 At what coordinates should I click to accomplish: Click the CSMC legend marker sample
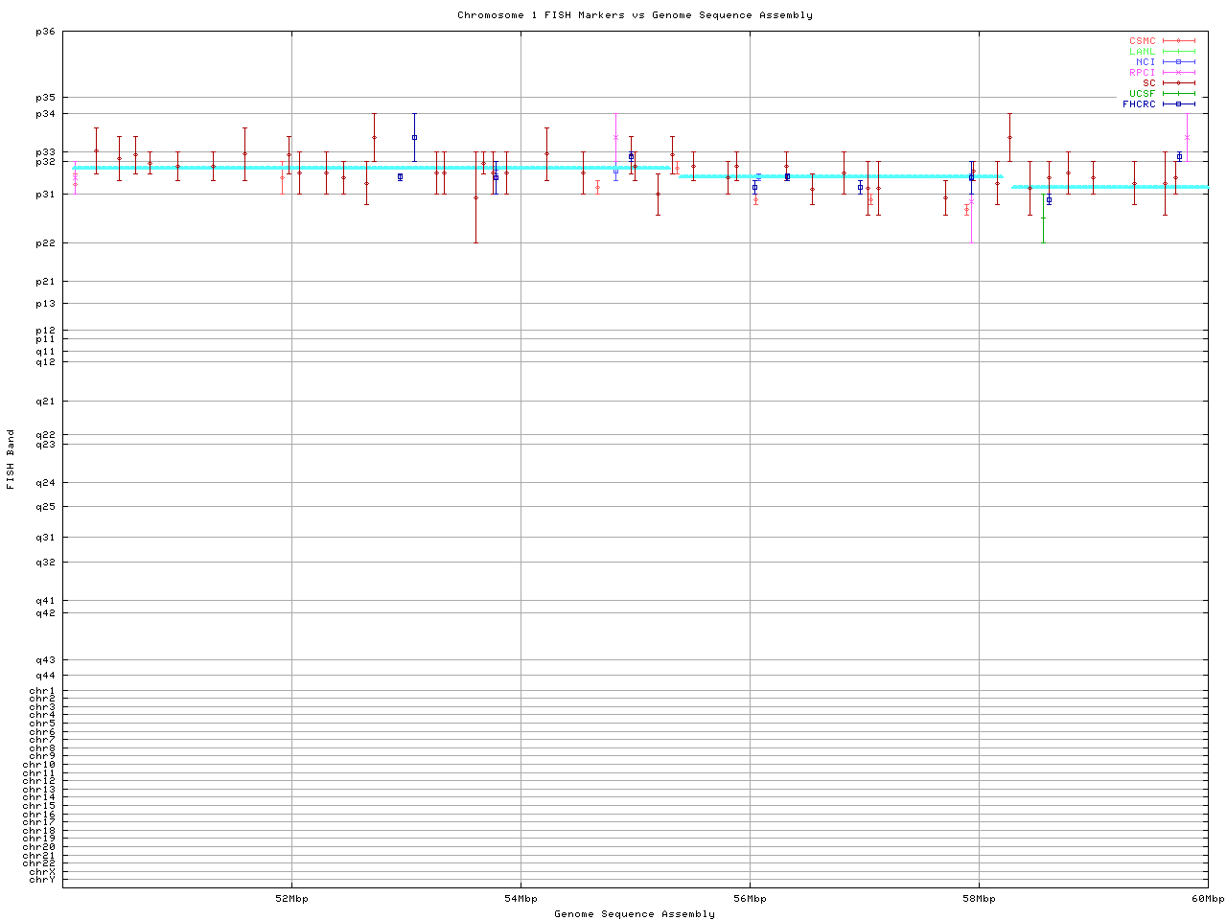point(1179,41)
